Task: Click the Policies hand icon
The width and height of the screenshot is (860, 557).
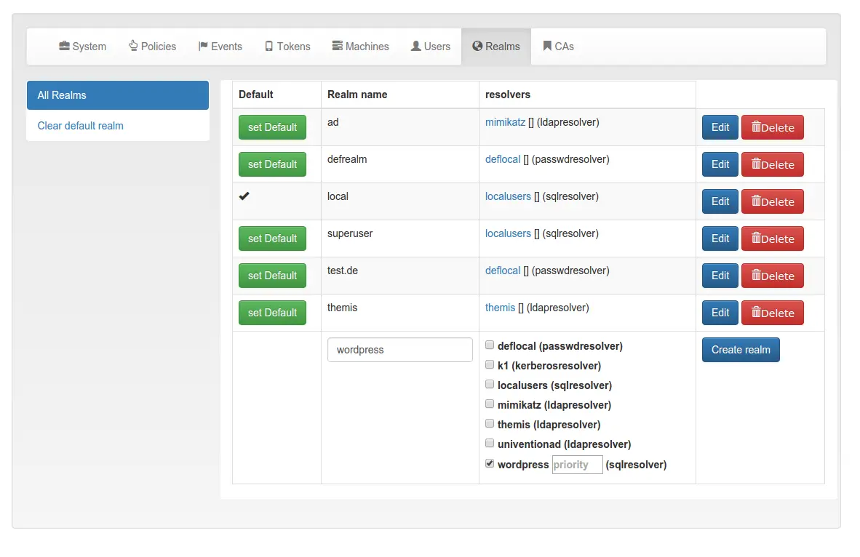Action: click(133, 46)
